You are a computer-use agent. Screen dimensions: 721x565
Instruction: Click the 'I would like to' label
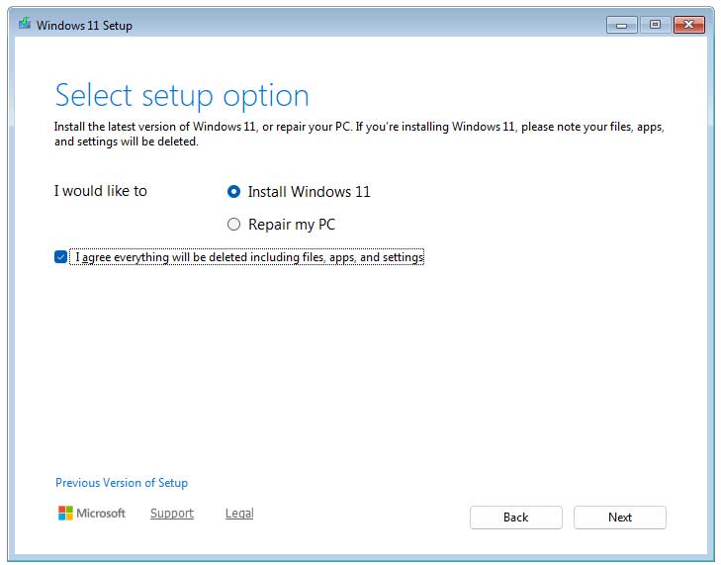pyautogui.click(x=101, y=191)
